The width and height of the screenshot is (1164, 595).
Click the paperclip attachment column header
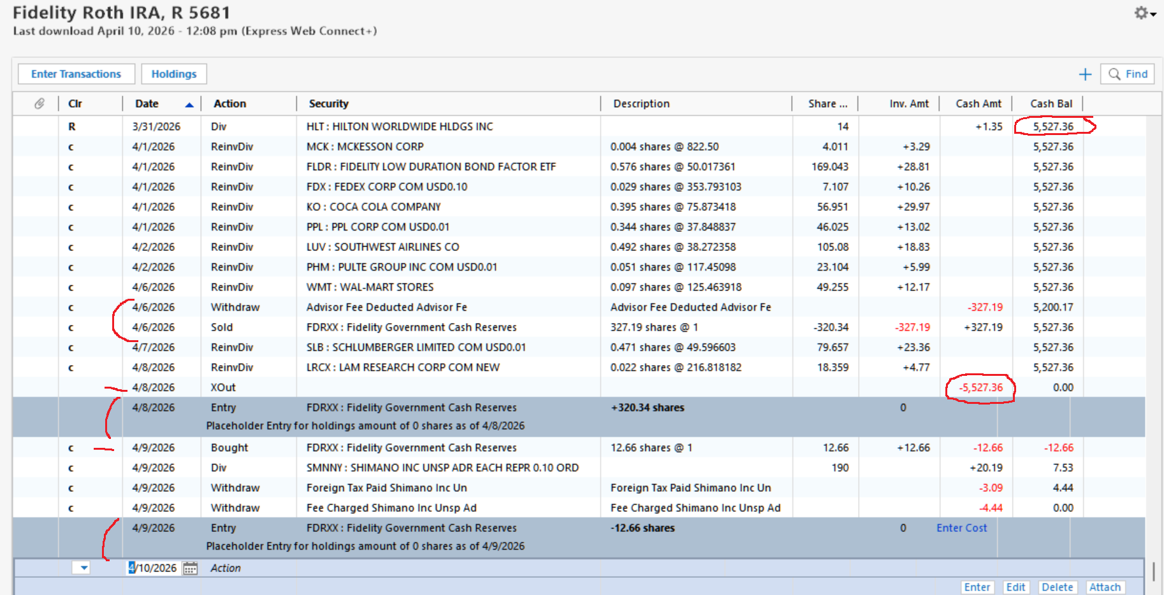click(40, 103)
